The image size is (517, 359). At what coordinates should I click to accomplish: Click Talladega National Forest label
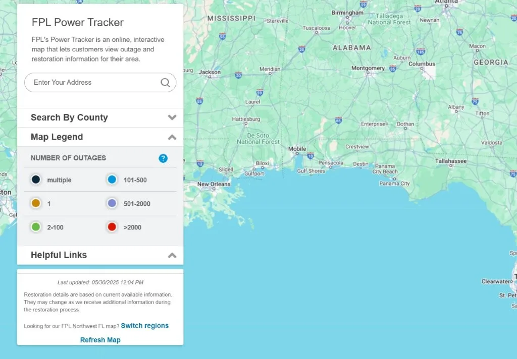tap(389, 19)
